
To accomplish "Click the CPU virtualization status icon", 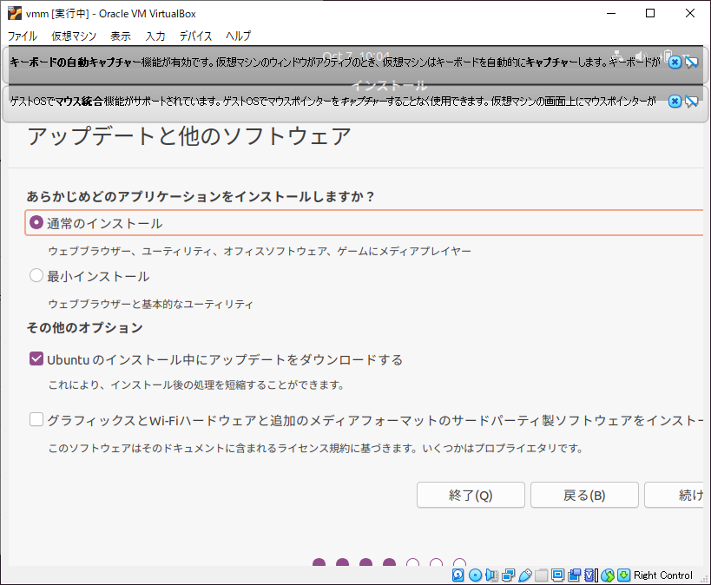I will [591, 575].
